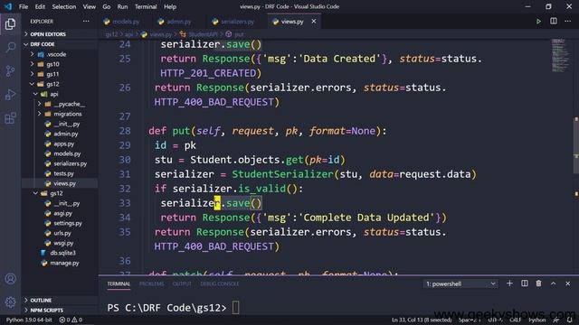
Task: Open editor More Actions ellipsis
Action: 568,22
